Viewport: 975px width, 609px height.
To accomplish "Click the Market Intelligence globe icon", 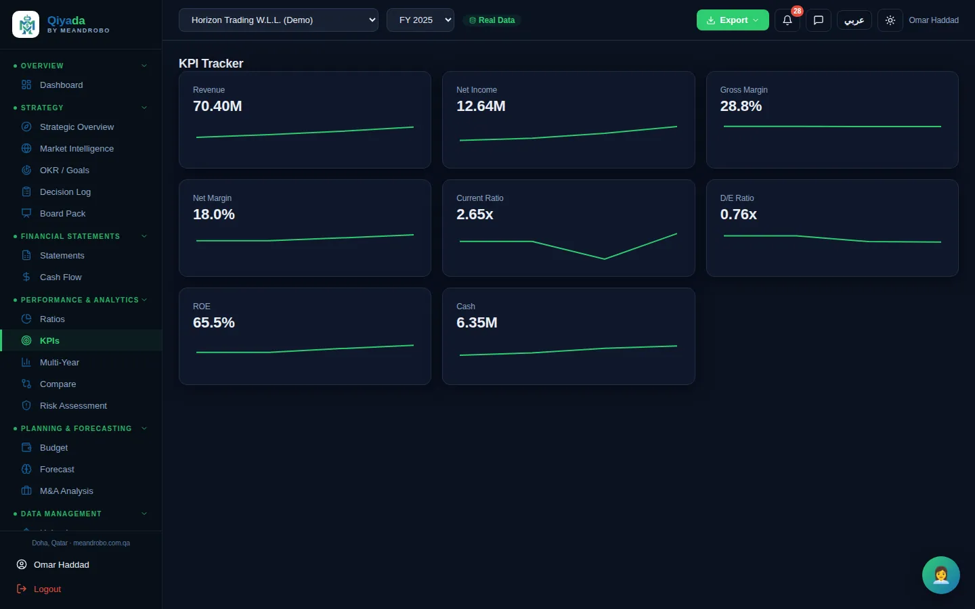I will click(26, 149).
